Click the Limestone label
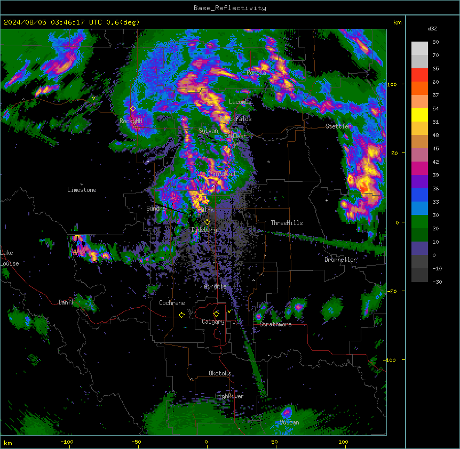The width and height of the screenshot is (460, 449). (82, 190)
